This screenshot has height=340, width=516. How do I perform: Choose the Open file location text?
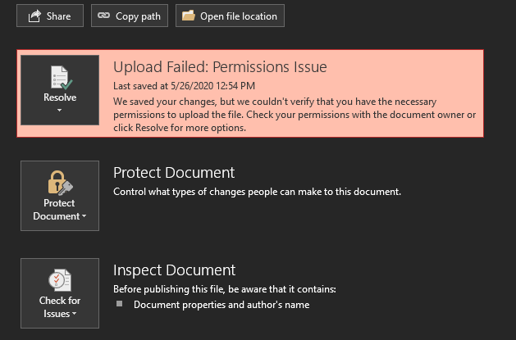(239, 16)
